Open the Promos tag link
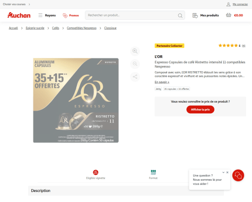This screenshot has width=252, height=202. [x=71, y=15]
